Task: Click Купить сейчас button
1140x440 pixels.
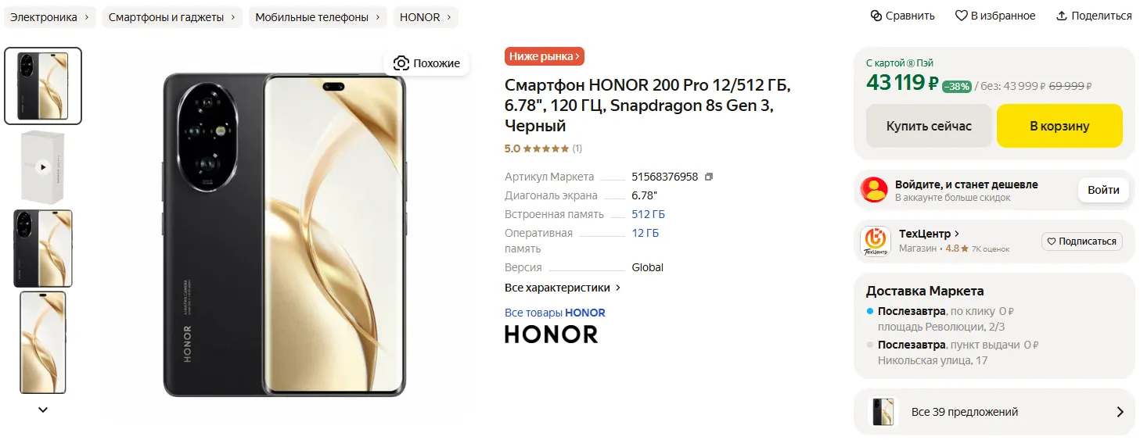Action: pyautogui.click(x=929, y=126)
